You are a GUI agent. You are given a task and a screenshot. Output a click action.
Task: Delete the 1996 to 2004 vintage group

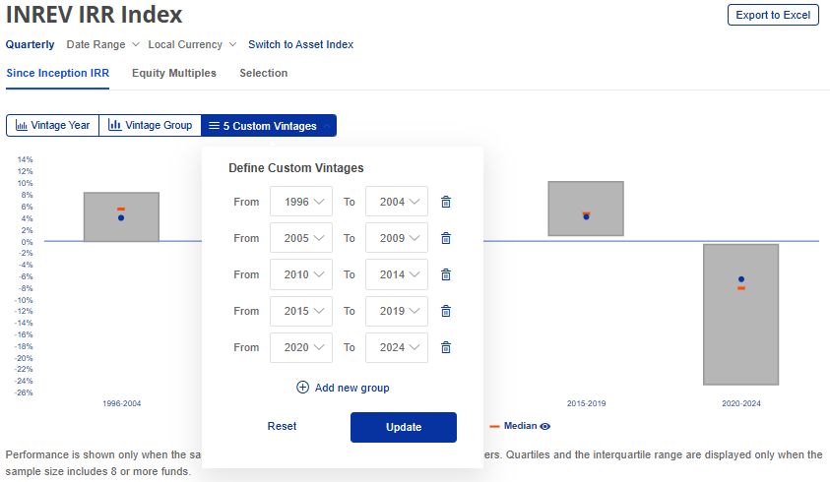[446, 202]
